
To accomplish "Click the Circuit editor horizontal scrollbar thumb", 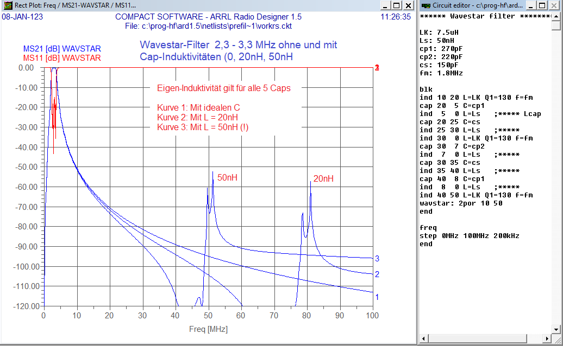I will click(x=477, y=338).
